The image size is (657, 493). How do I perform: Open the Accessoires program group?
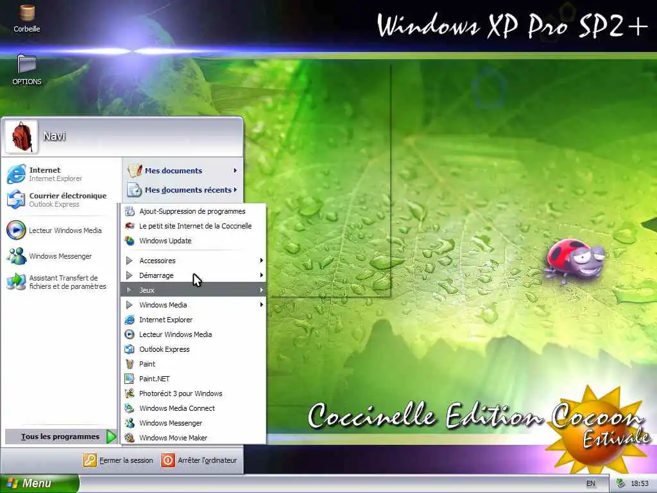pyautogui.click(x=193, y=261)
